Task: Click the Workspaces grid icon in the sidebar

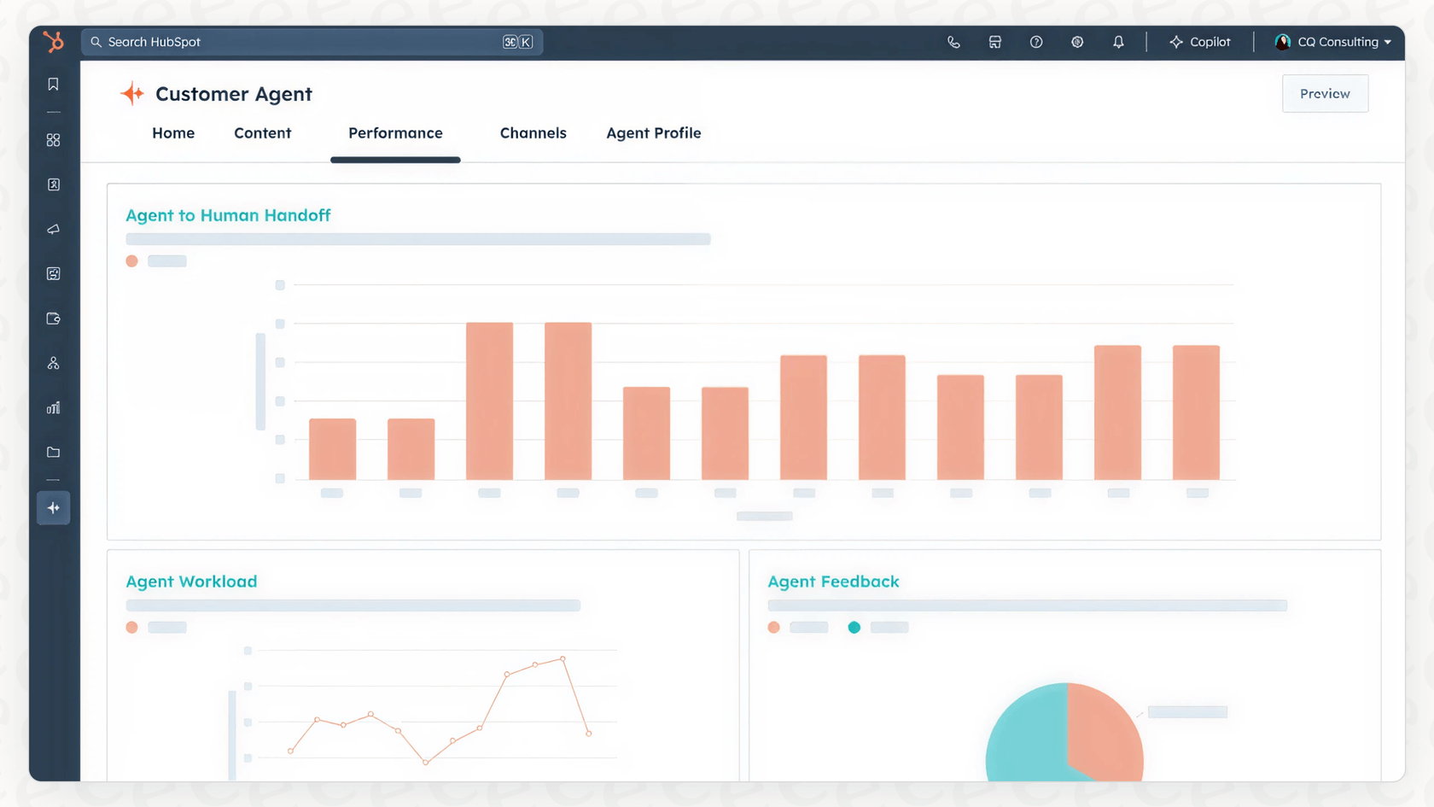Action: pyautogui.click(x=53, y=139)
